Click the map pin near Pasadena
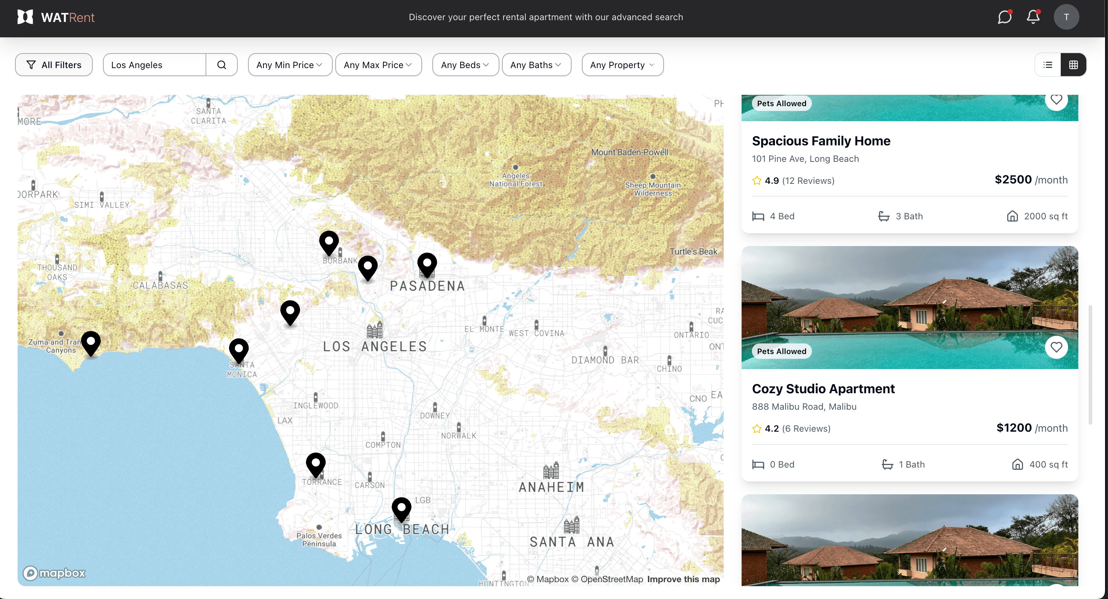 pyautogui.click(x=427, y=263)
